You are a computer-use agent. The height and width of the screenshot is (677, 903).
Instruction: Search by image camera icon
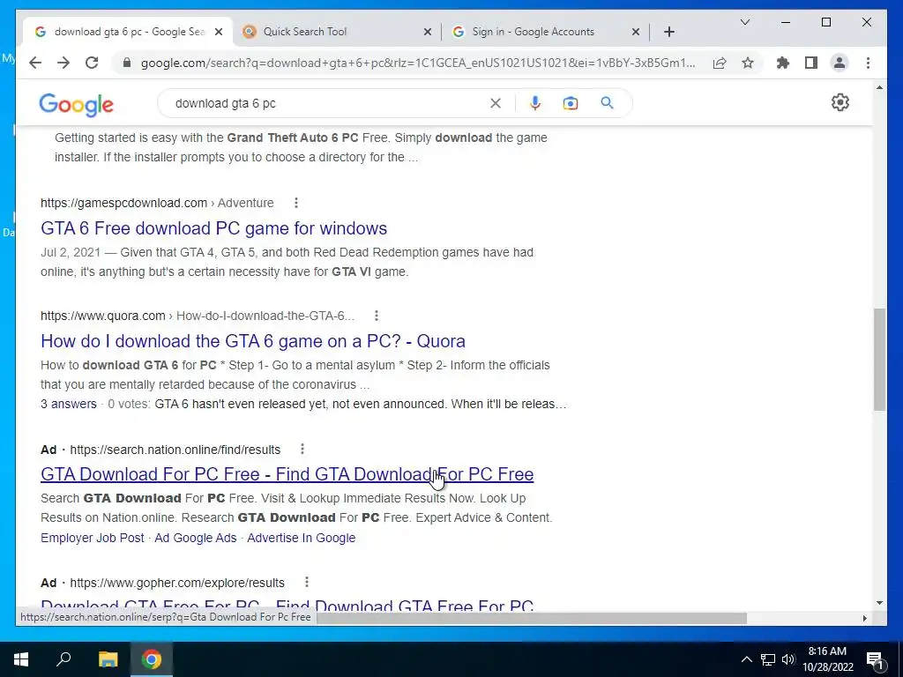pyautogui.click(x=571, y=103)
